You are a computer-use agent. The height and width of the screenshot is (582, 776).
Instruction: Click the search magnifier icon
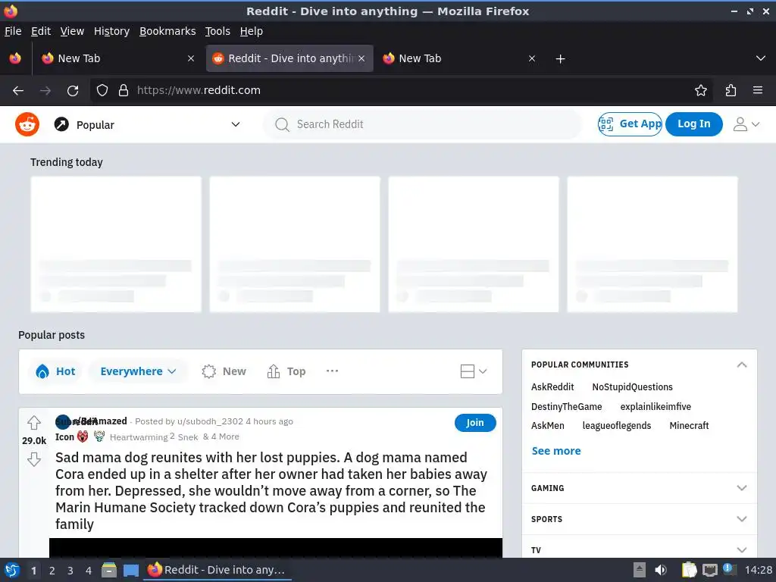282,124
